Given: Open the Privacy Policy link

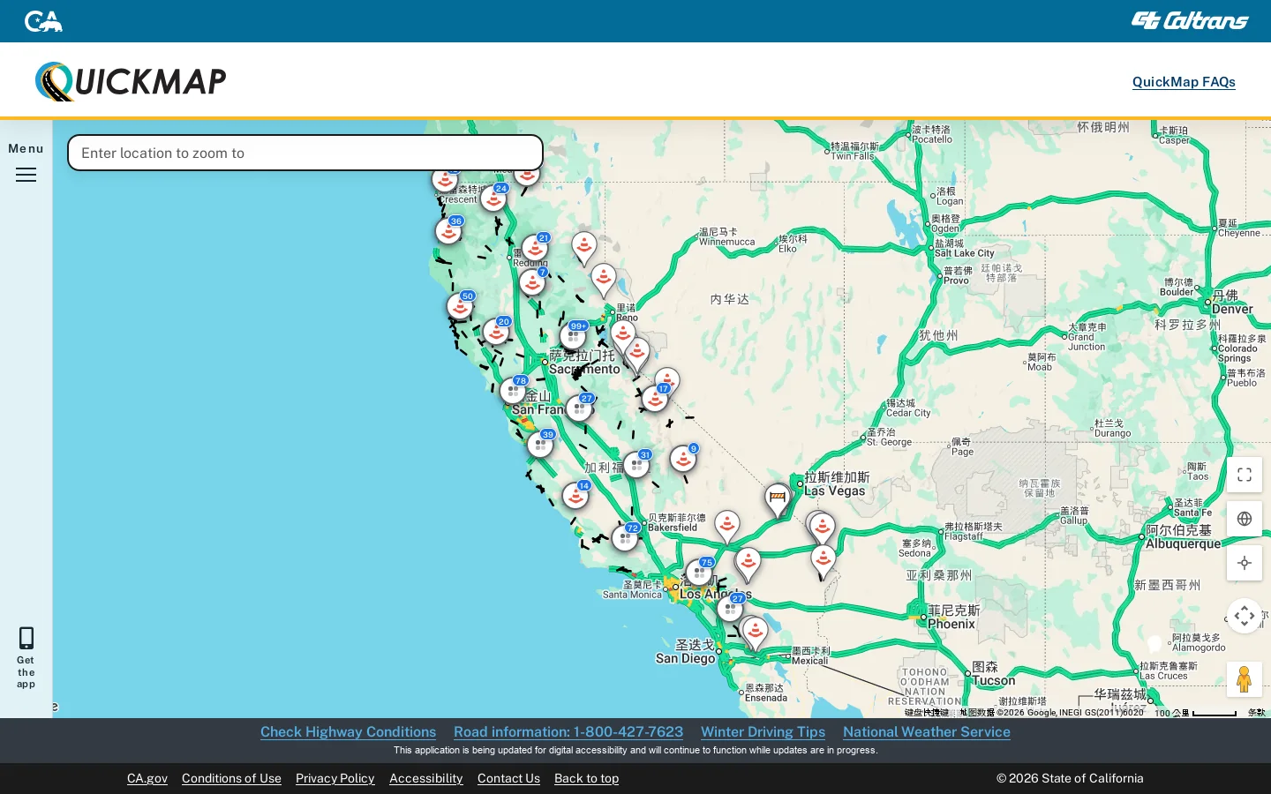Looking at the screenshot, I should tap(335, 778).
